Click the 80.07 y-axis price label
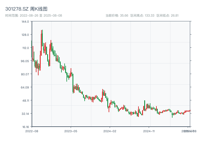The height and width of the screenshot is (158, 211). [x=26, y=74]
